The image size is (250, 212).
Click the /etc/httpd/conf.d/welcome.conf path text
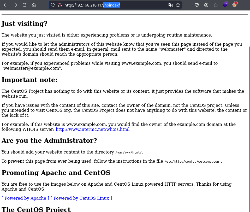pyautogui.click(x=193, y=161)
